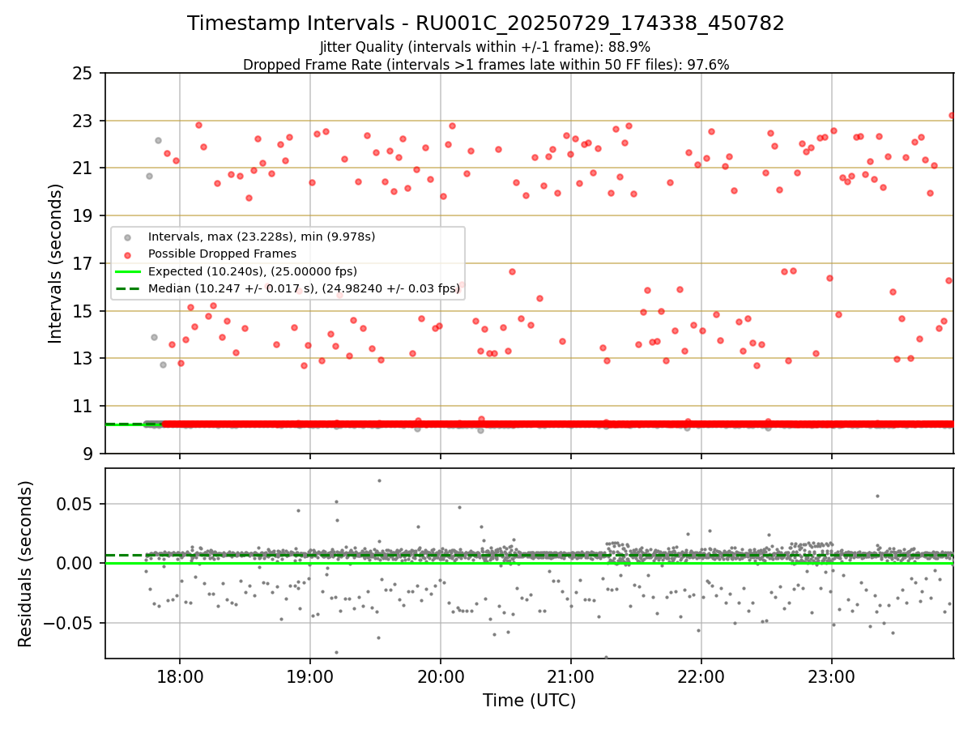Click the '0.05' residuals tick label
The height and width of the screenshot is (729, 972).
point(76,504)
